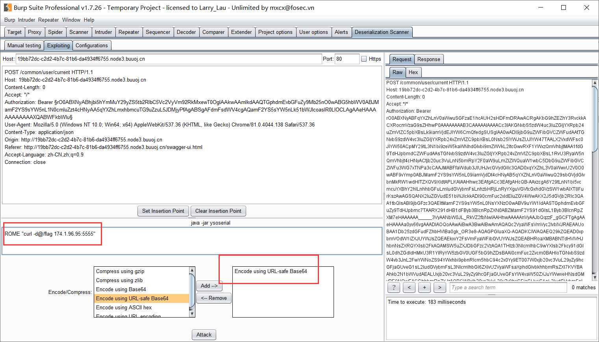Switch to the Scanner tab
The image size is (599, 342).
[79, 32]
